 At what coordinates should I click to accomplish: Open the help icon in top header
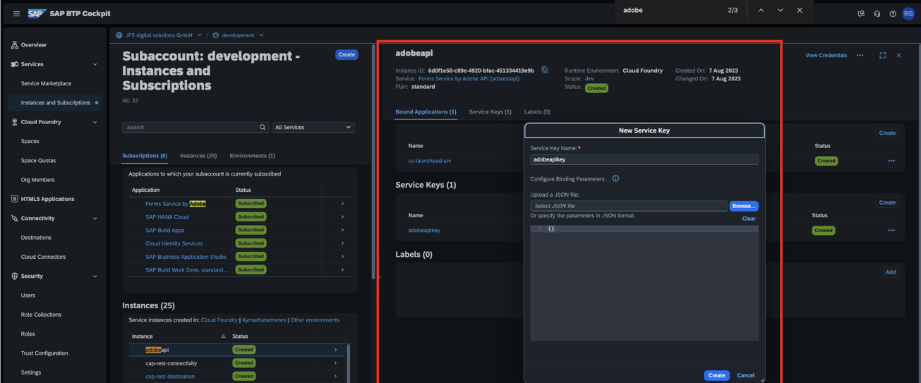click(893, 13)
